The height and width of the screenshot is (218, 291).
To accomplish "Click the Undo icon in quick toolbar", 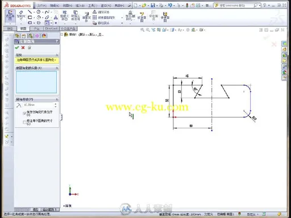I will (x=170, y=5).
